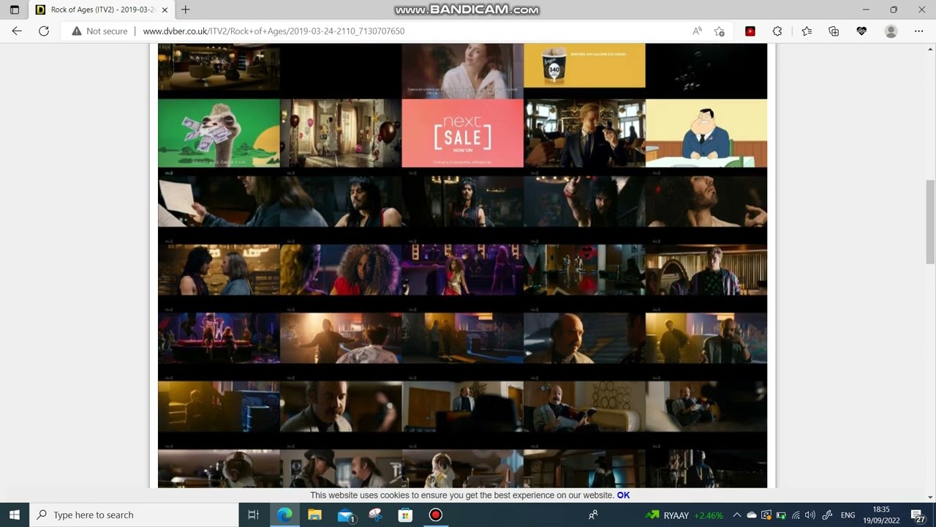This screenshot has height=527, width=936.
Task: Open the OneDrive cloud tray icon
Action: coord(752,515)
